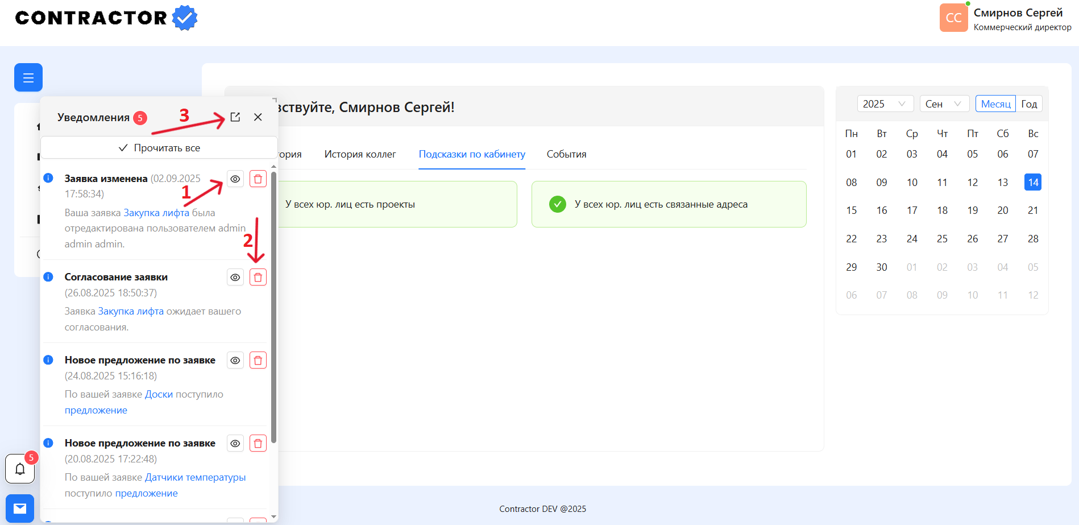Switch calendar to 'Год' view
Screen dimensions: 1079x525
[x=1029, y=104]
